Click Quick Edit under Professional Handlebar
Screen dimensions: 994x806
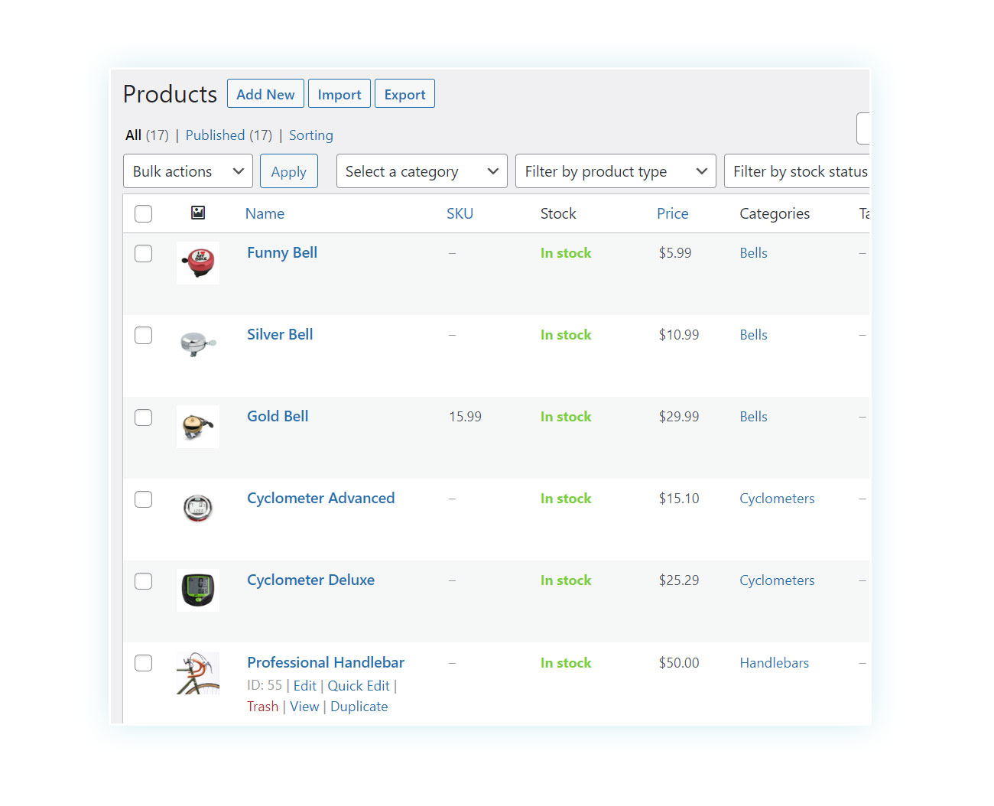[x=359, y=686]
